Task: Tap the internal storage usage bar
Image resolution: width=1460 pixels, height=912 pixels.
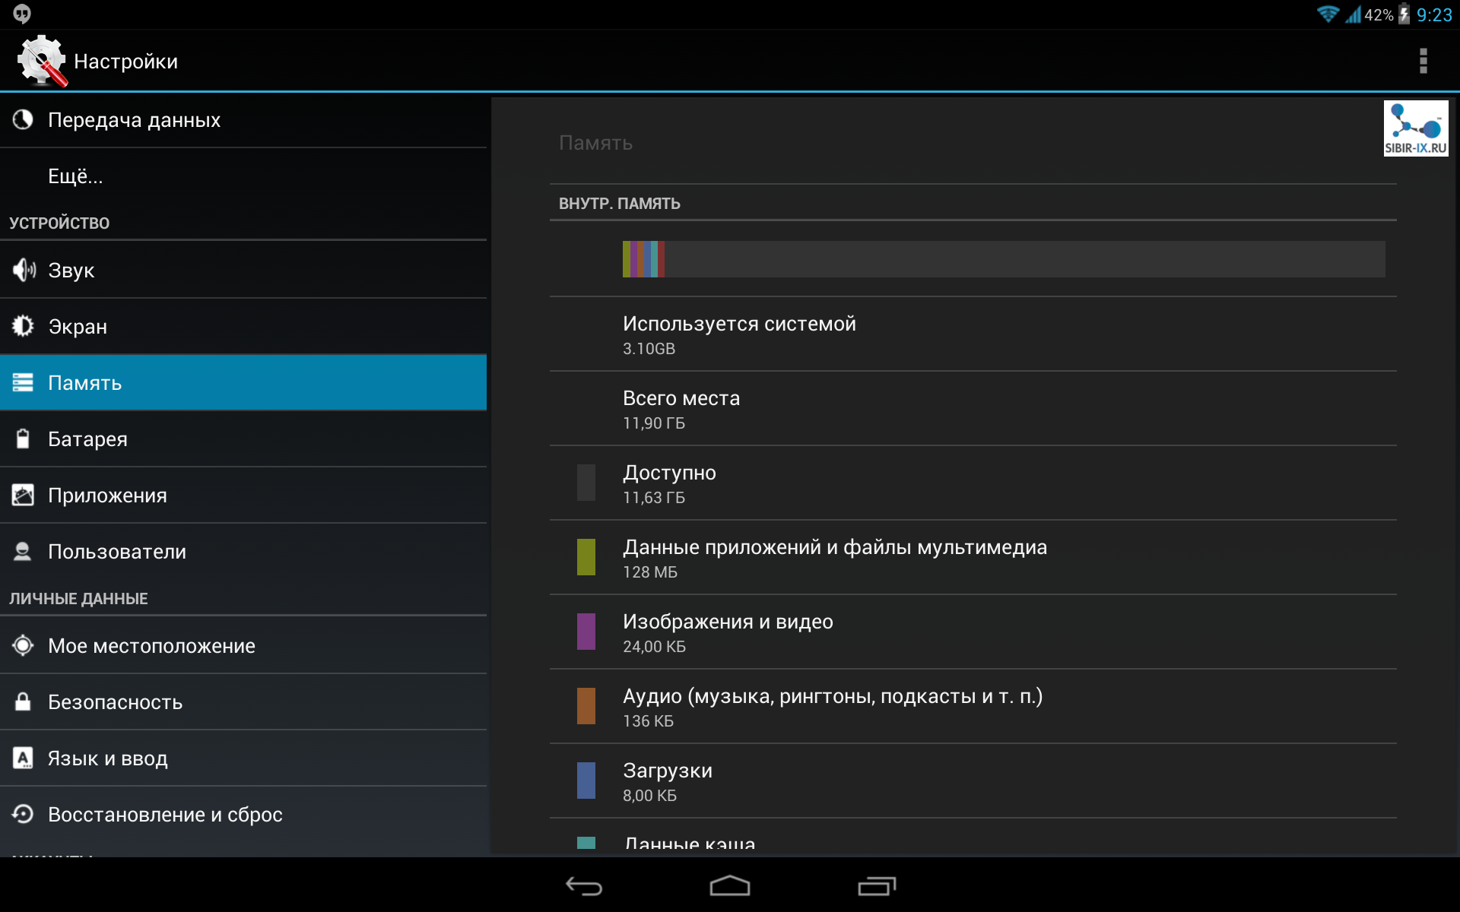Action: tap(1003, 259)
